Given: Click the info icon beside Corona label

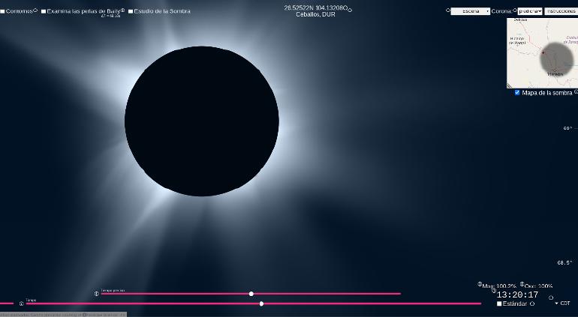Looking at the screenshot, I should click(x=515, y=10).
